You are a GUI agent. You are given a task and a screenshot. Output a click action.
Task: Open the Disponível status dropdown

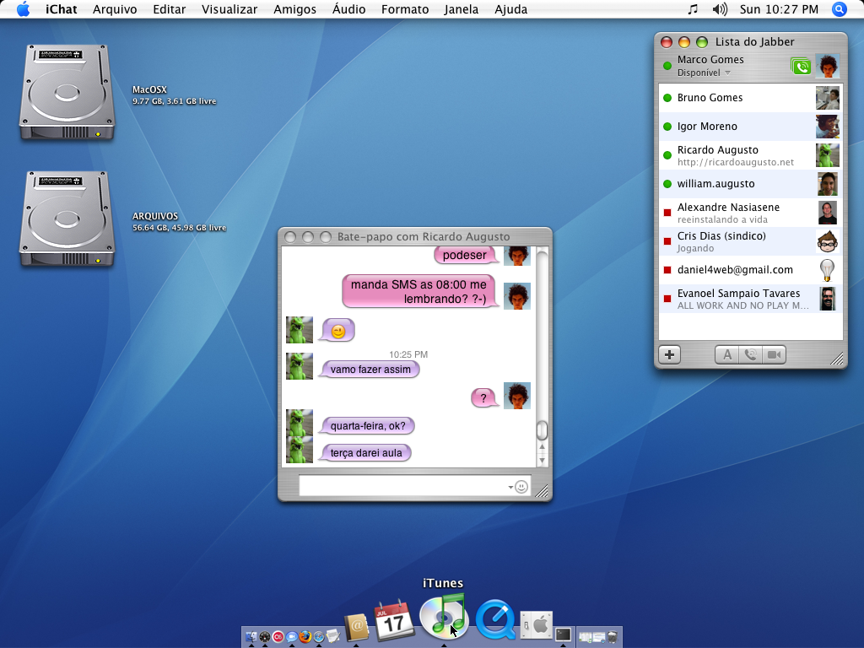coord(704,73)
